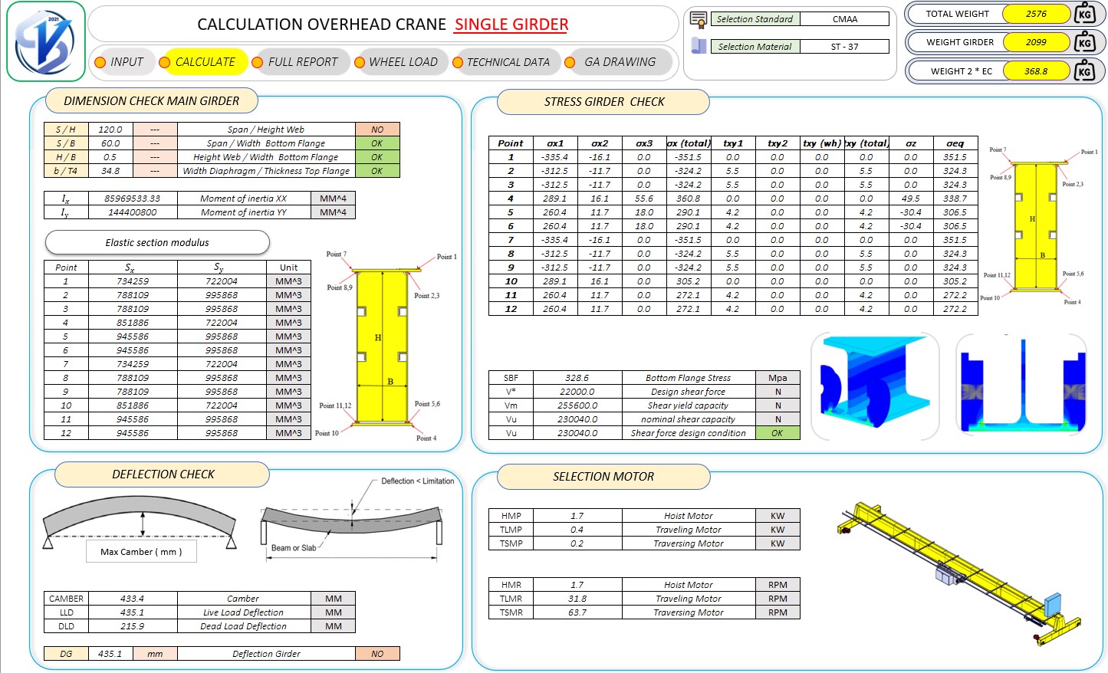Click the SBF value 328.6
Viewport: 1108px width, 673px height.
pos(577,378)
